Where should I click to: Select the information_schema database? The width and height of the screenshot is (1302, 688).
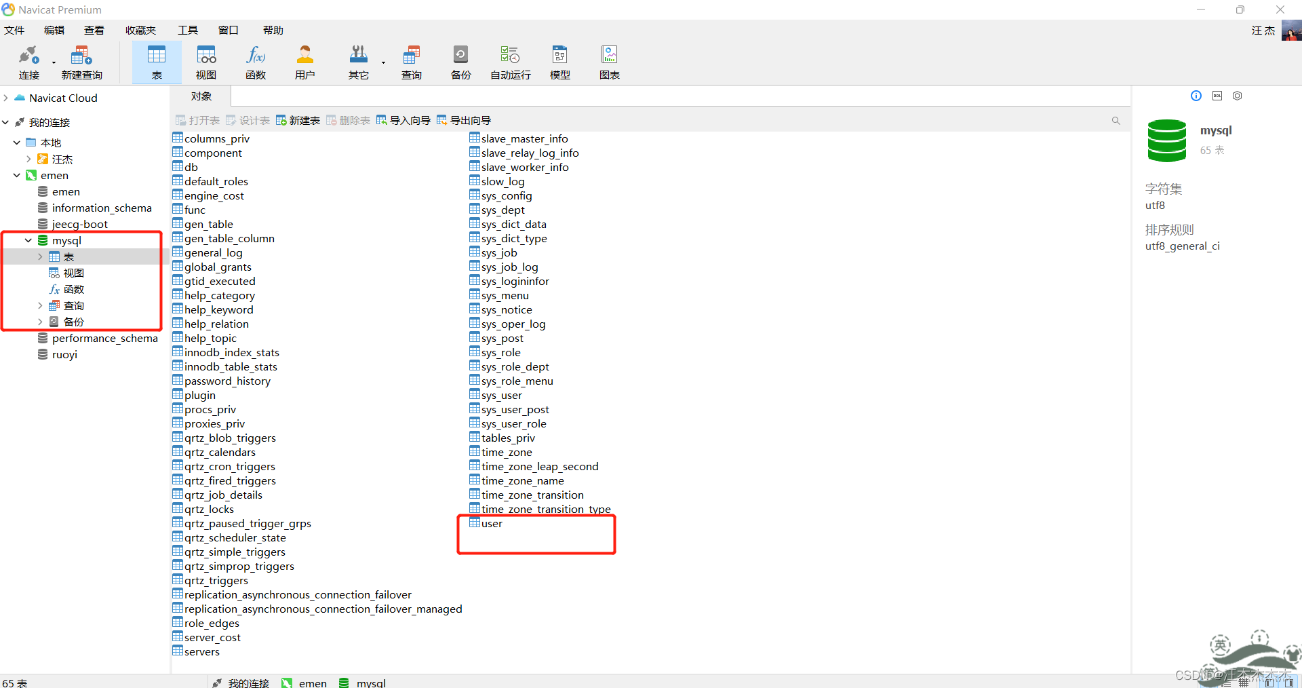[x=102, y=208]
